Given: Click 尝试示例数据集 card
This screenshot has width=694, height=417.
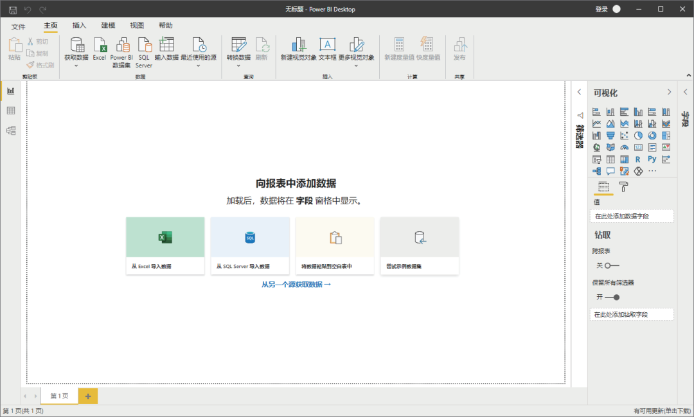Looking at the screenshot, I should [420, 245].
